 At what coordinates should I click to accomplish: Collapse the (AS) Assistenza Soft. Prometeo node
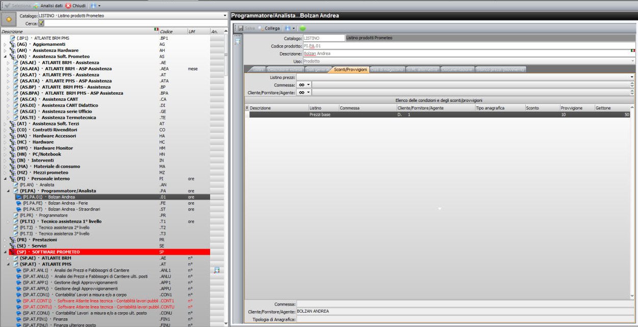[5, 57]
